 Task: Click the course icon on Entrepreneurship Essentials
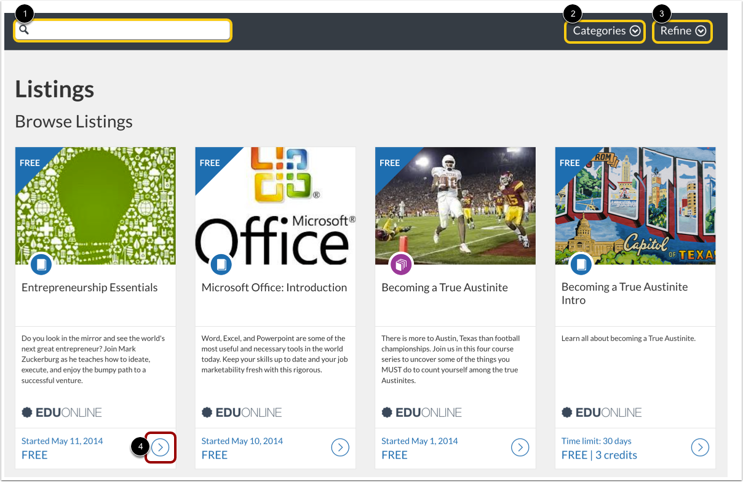tap(41, 265)
